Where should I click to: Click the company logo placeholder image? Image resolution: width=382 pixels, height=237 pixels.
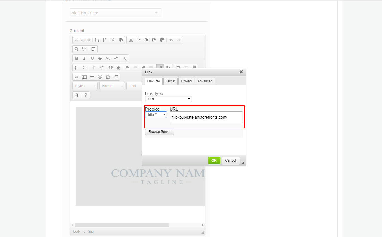point(140,156)
